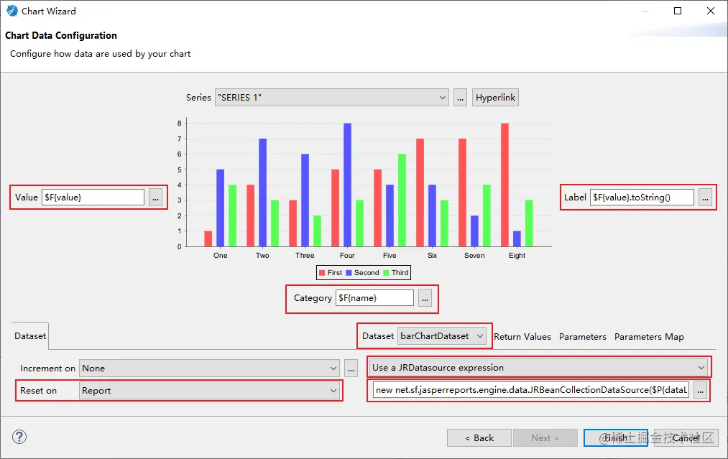Open editor for JRBeanCollectionDataSource expression
Image resolution: width=728 pixels, height=459 pixels.
click(x=700, y=390)
